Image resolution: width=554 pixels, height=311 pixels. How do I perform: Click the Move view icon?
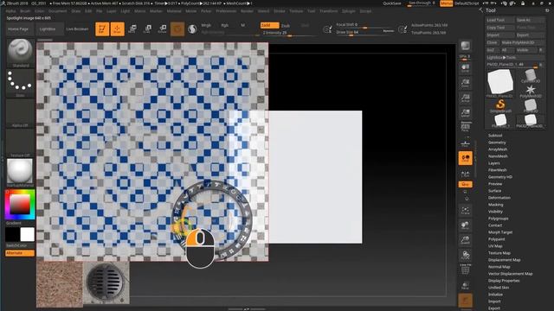(466, 225)
